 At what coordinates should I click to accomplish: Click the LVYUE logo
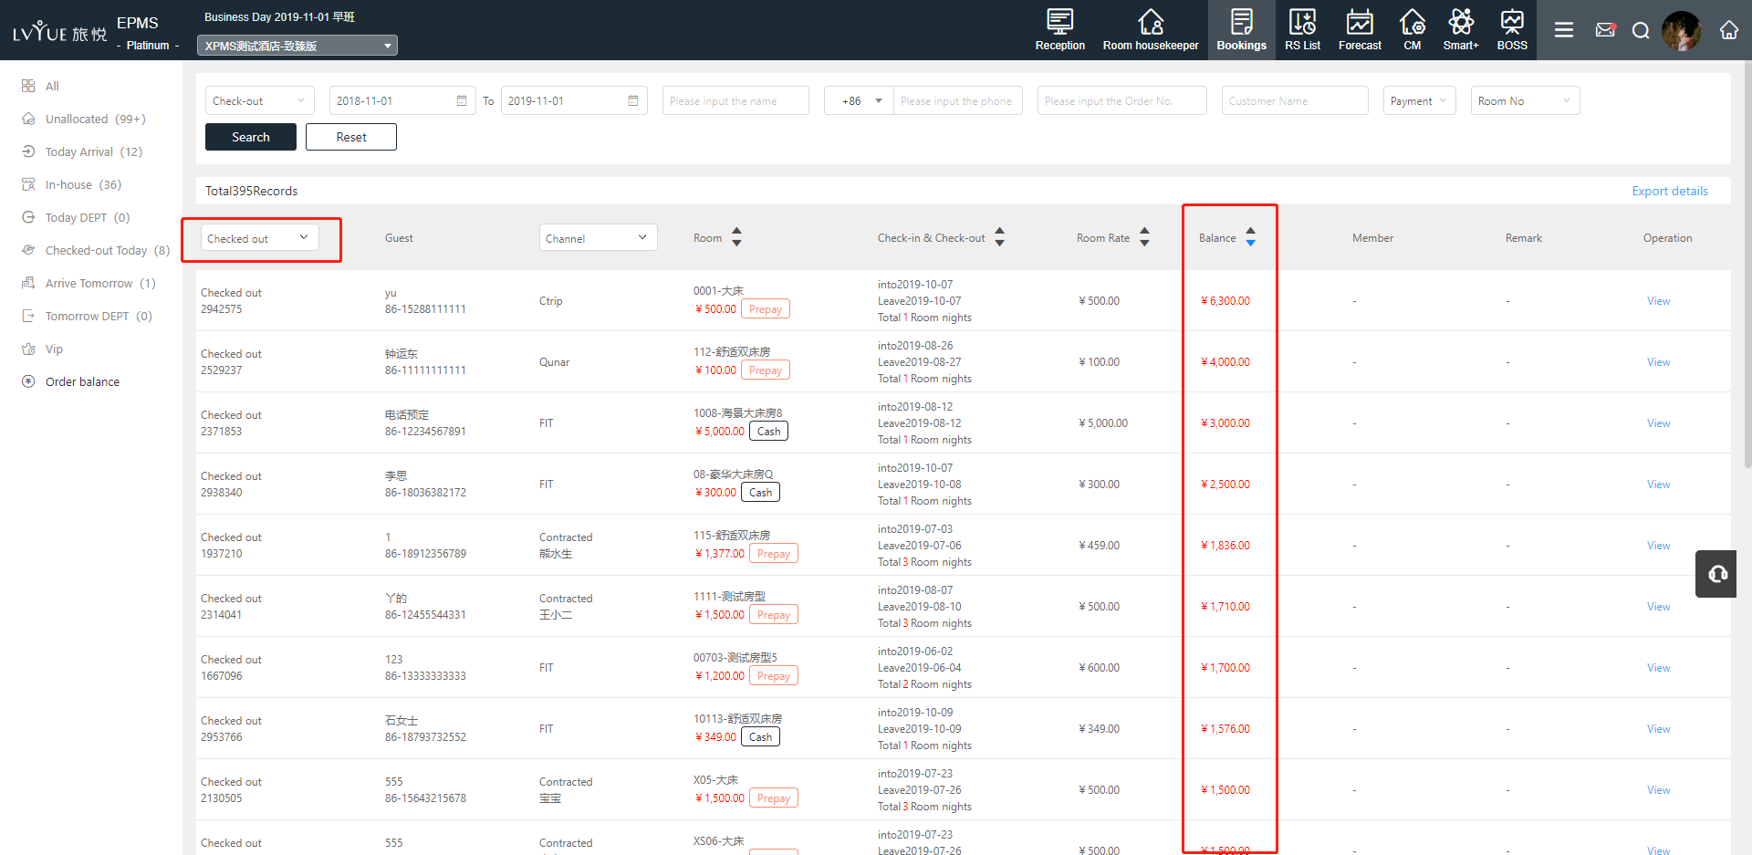[x=59, y=32]
